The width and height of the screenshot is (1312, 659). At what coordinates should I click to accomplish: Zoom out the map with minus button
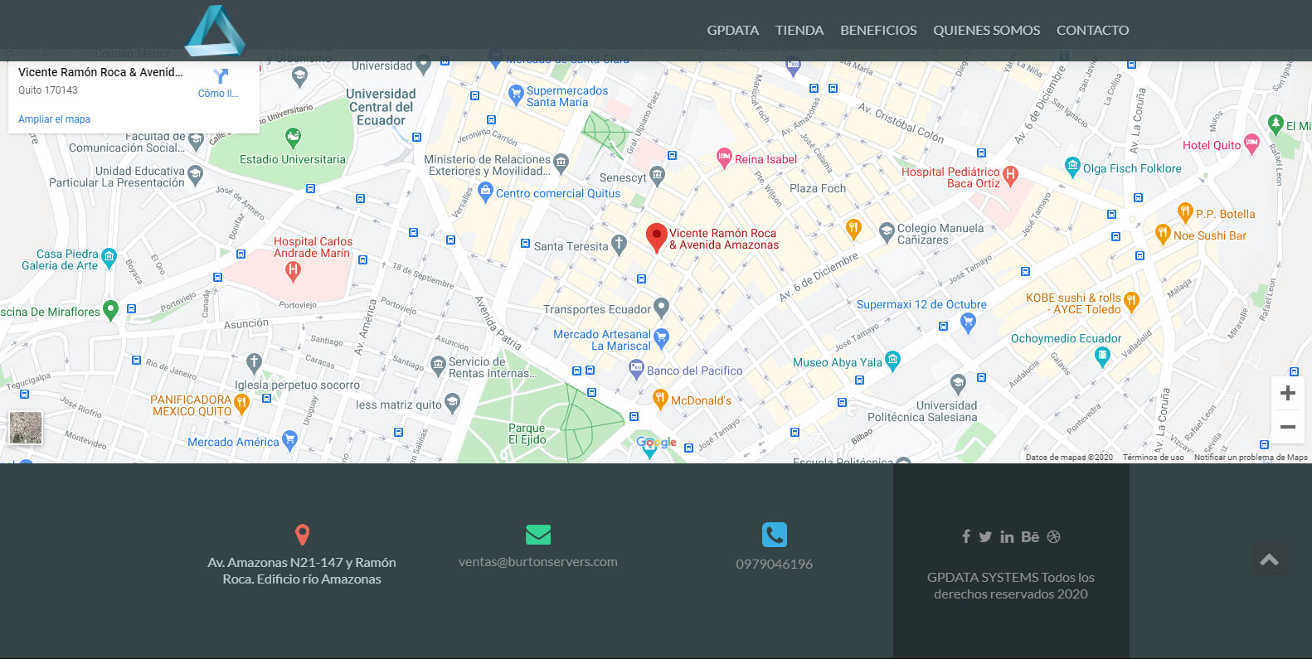1288,427
